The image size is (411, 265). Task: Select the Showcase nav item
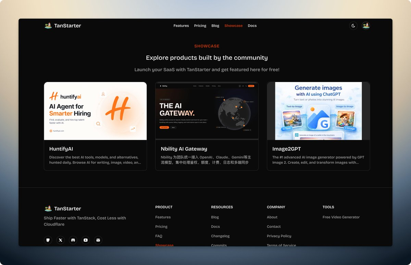pos(234,26)
